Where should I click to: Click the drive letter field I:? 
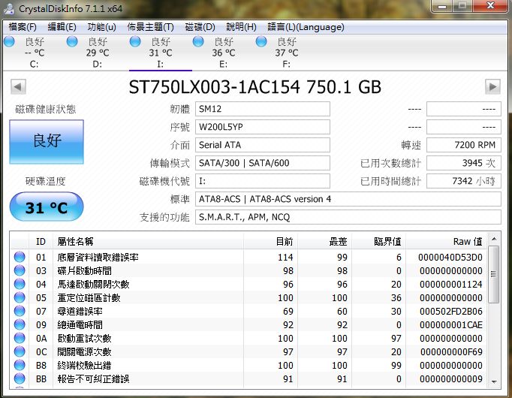263,181
